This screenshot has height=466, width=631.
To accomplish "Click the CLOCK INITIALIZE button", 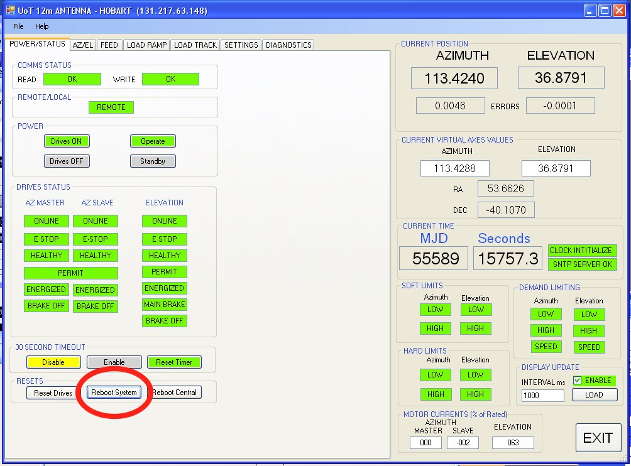I will pos(582,250).
